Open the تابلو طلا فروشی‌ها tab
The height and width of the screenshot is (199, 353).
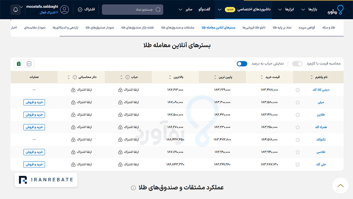tap(254, 27)
